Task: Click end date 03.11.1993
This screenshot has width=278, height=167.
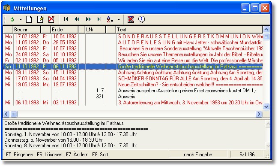Action: [x=65, y=103]
